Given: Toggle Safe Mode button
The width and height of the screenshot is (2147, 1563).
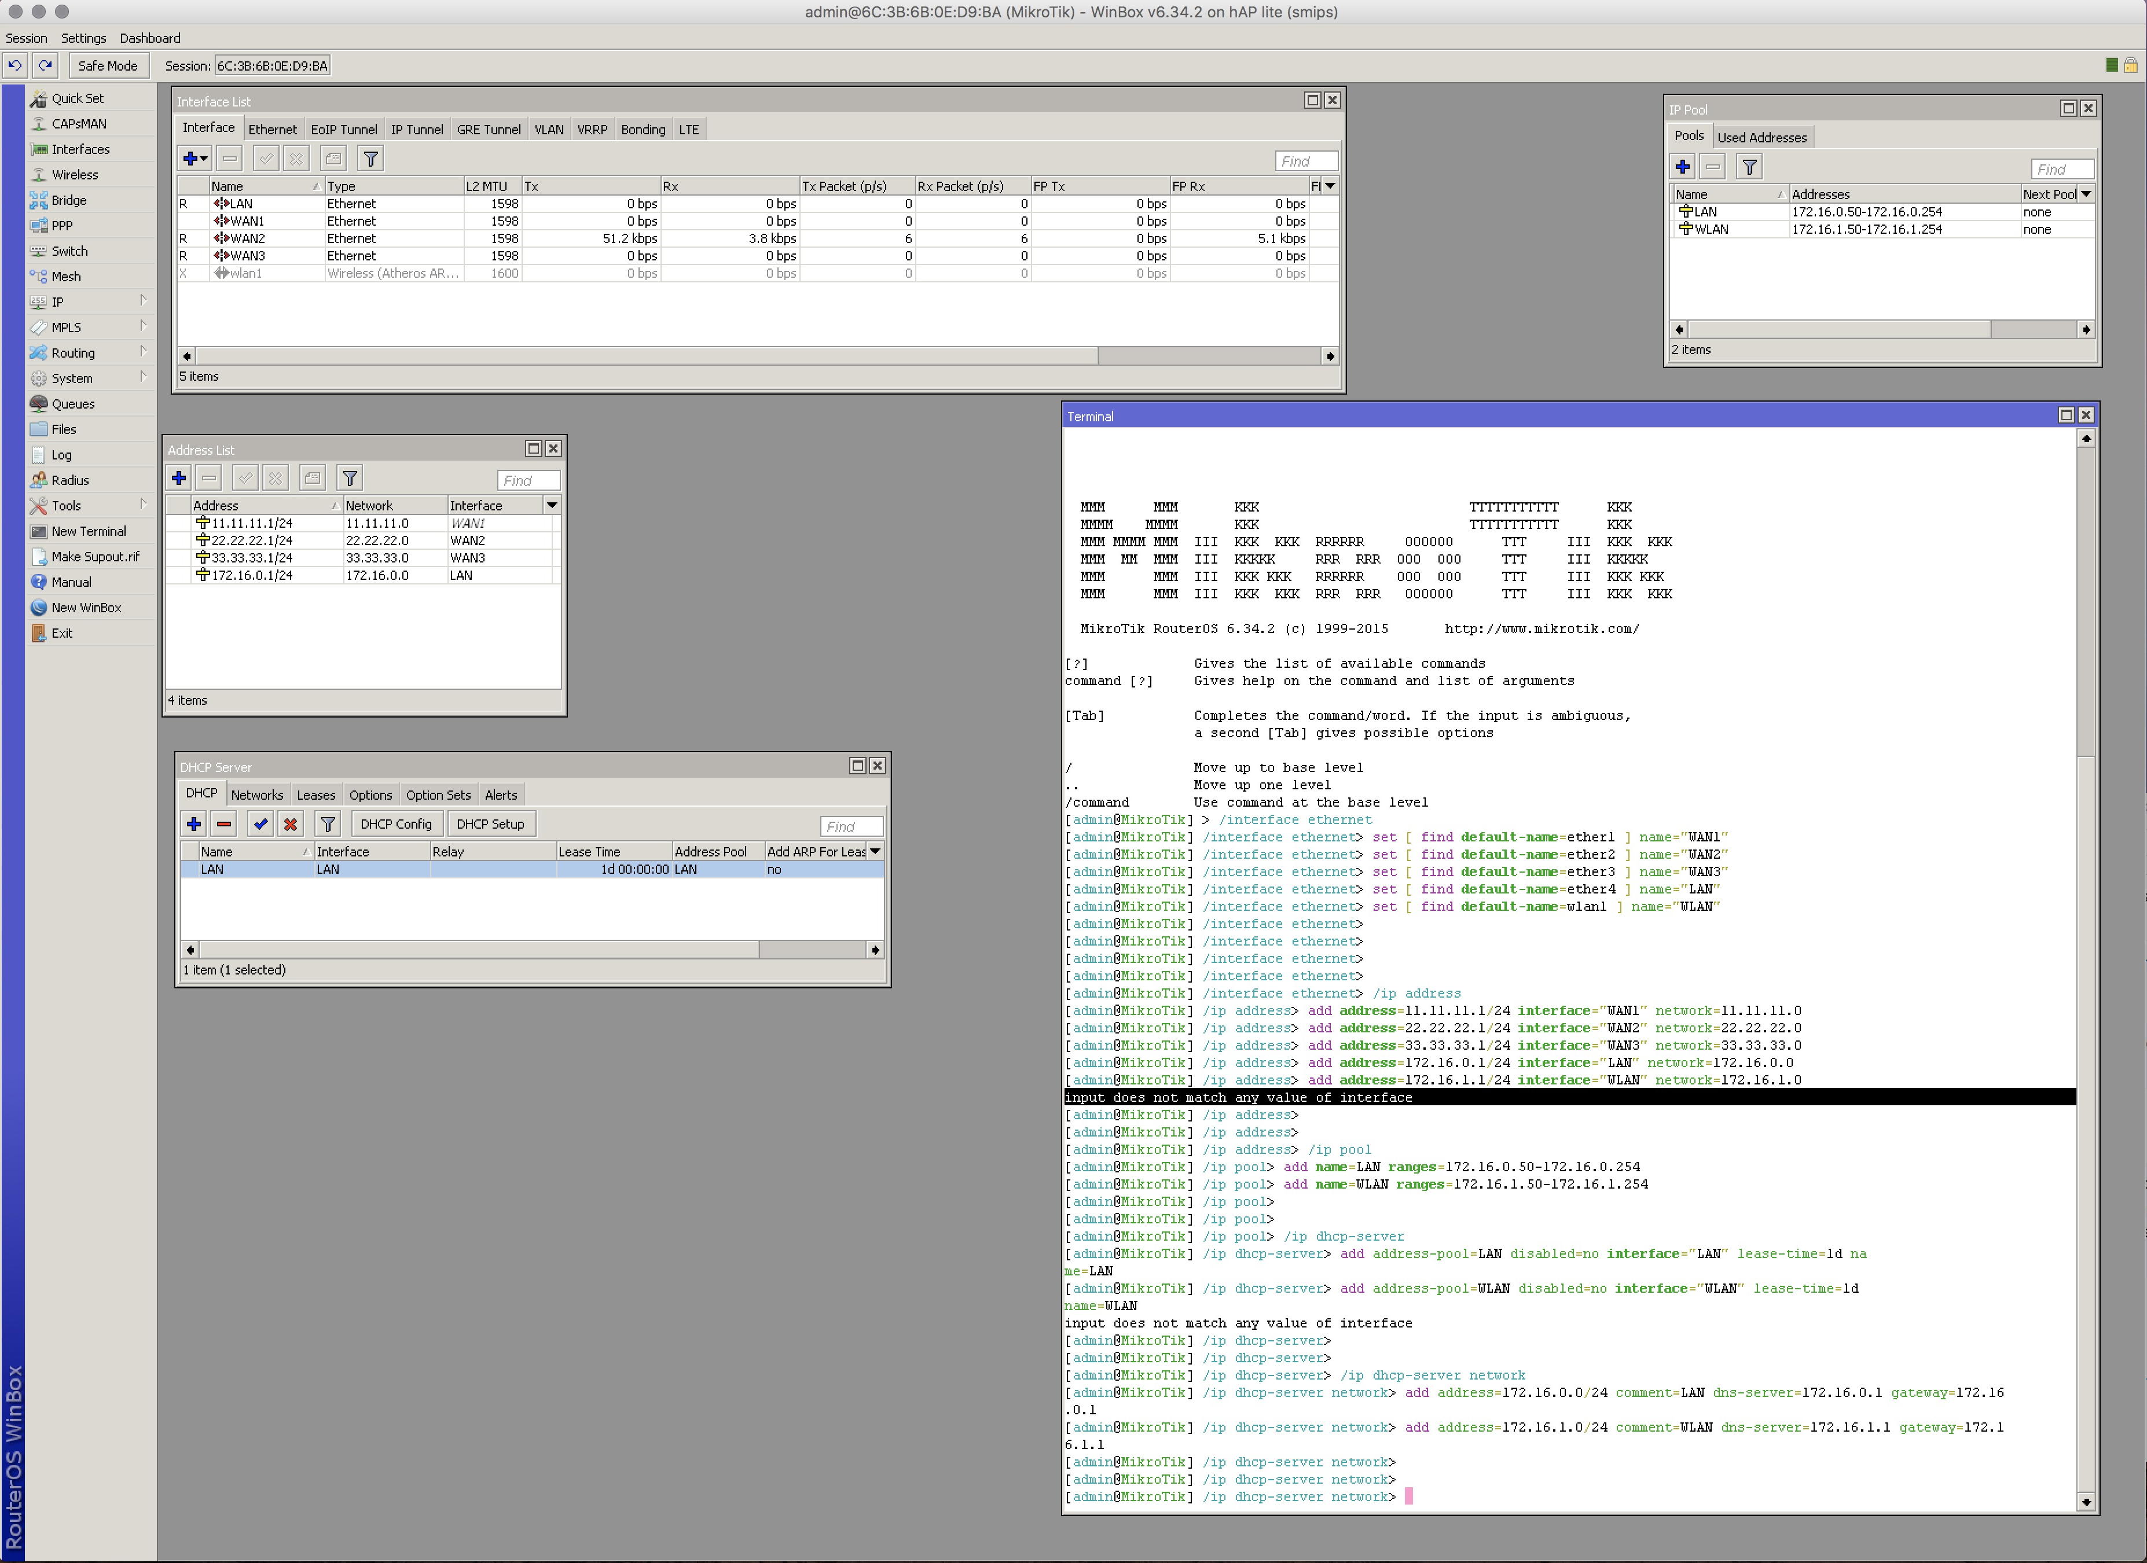Looking at the screenshot, I should (x=108, y=65).
